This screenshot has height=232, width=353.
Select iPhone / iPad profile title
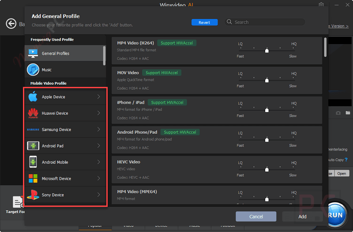click(131, 102)
